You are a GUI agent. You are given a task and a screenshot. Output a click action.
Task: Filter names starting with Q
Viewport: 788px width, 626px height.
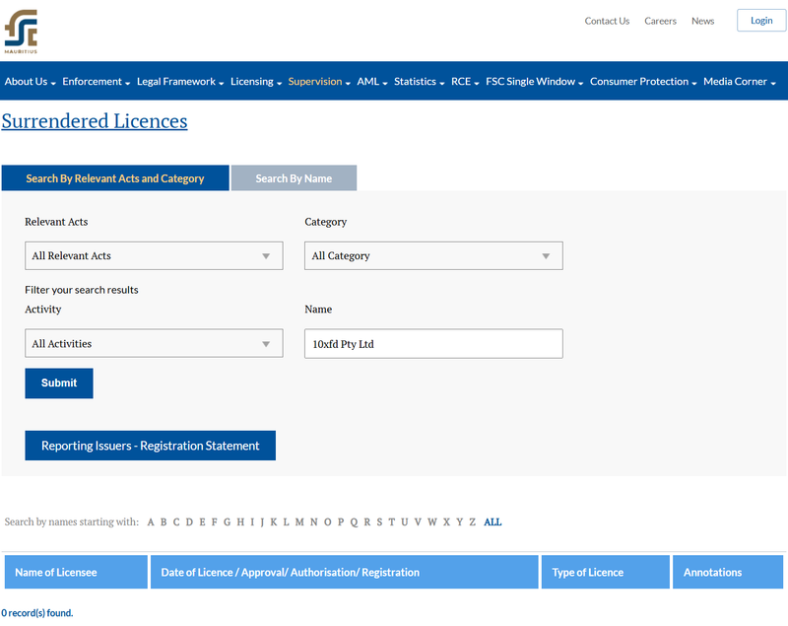[354, 522]
